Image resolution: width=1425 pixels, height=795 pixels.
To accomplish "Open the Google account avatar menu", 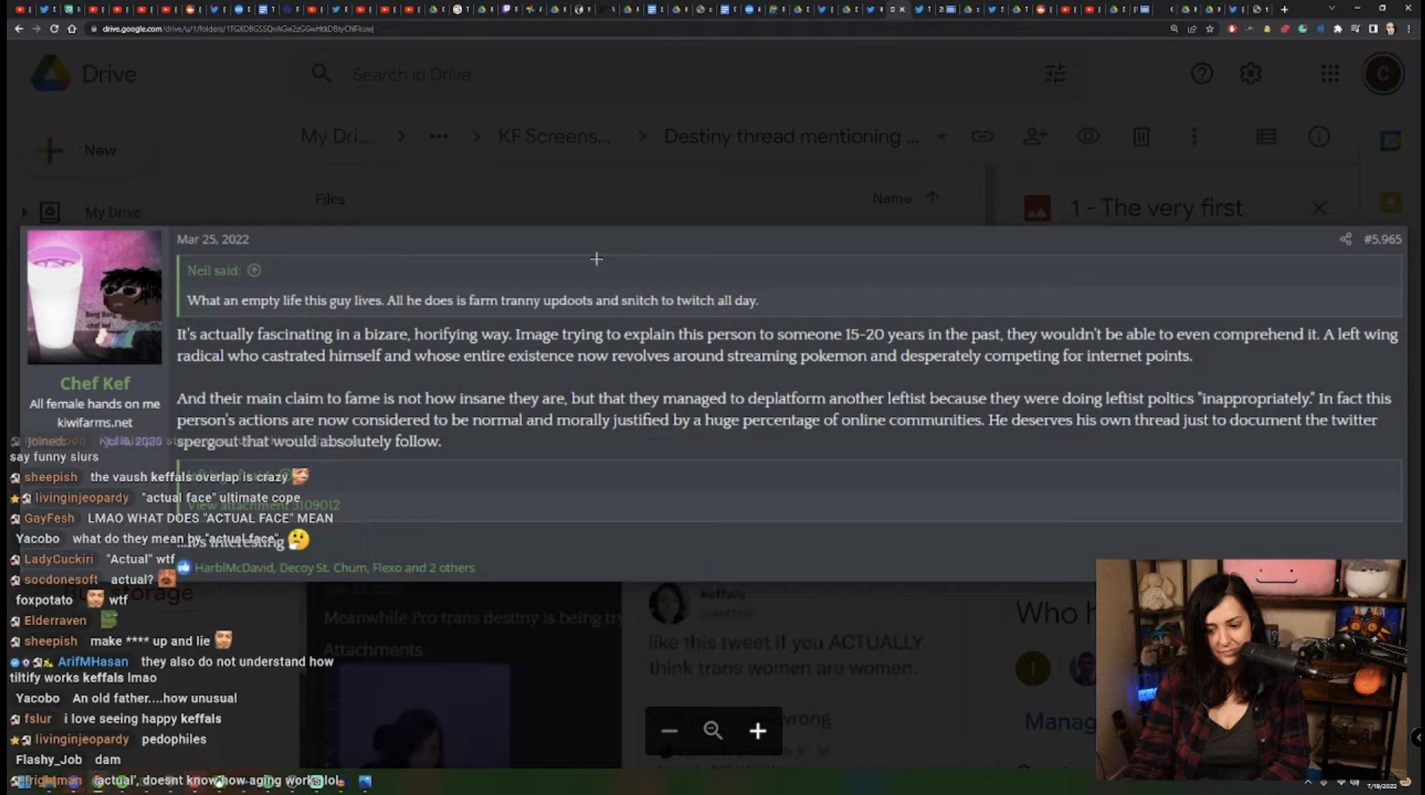I will pyautogui.click(x=1382, y=73).
